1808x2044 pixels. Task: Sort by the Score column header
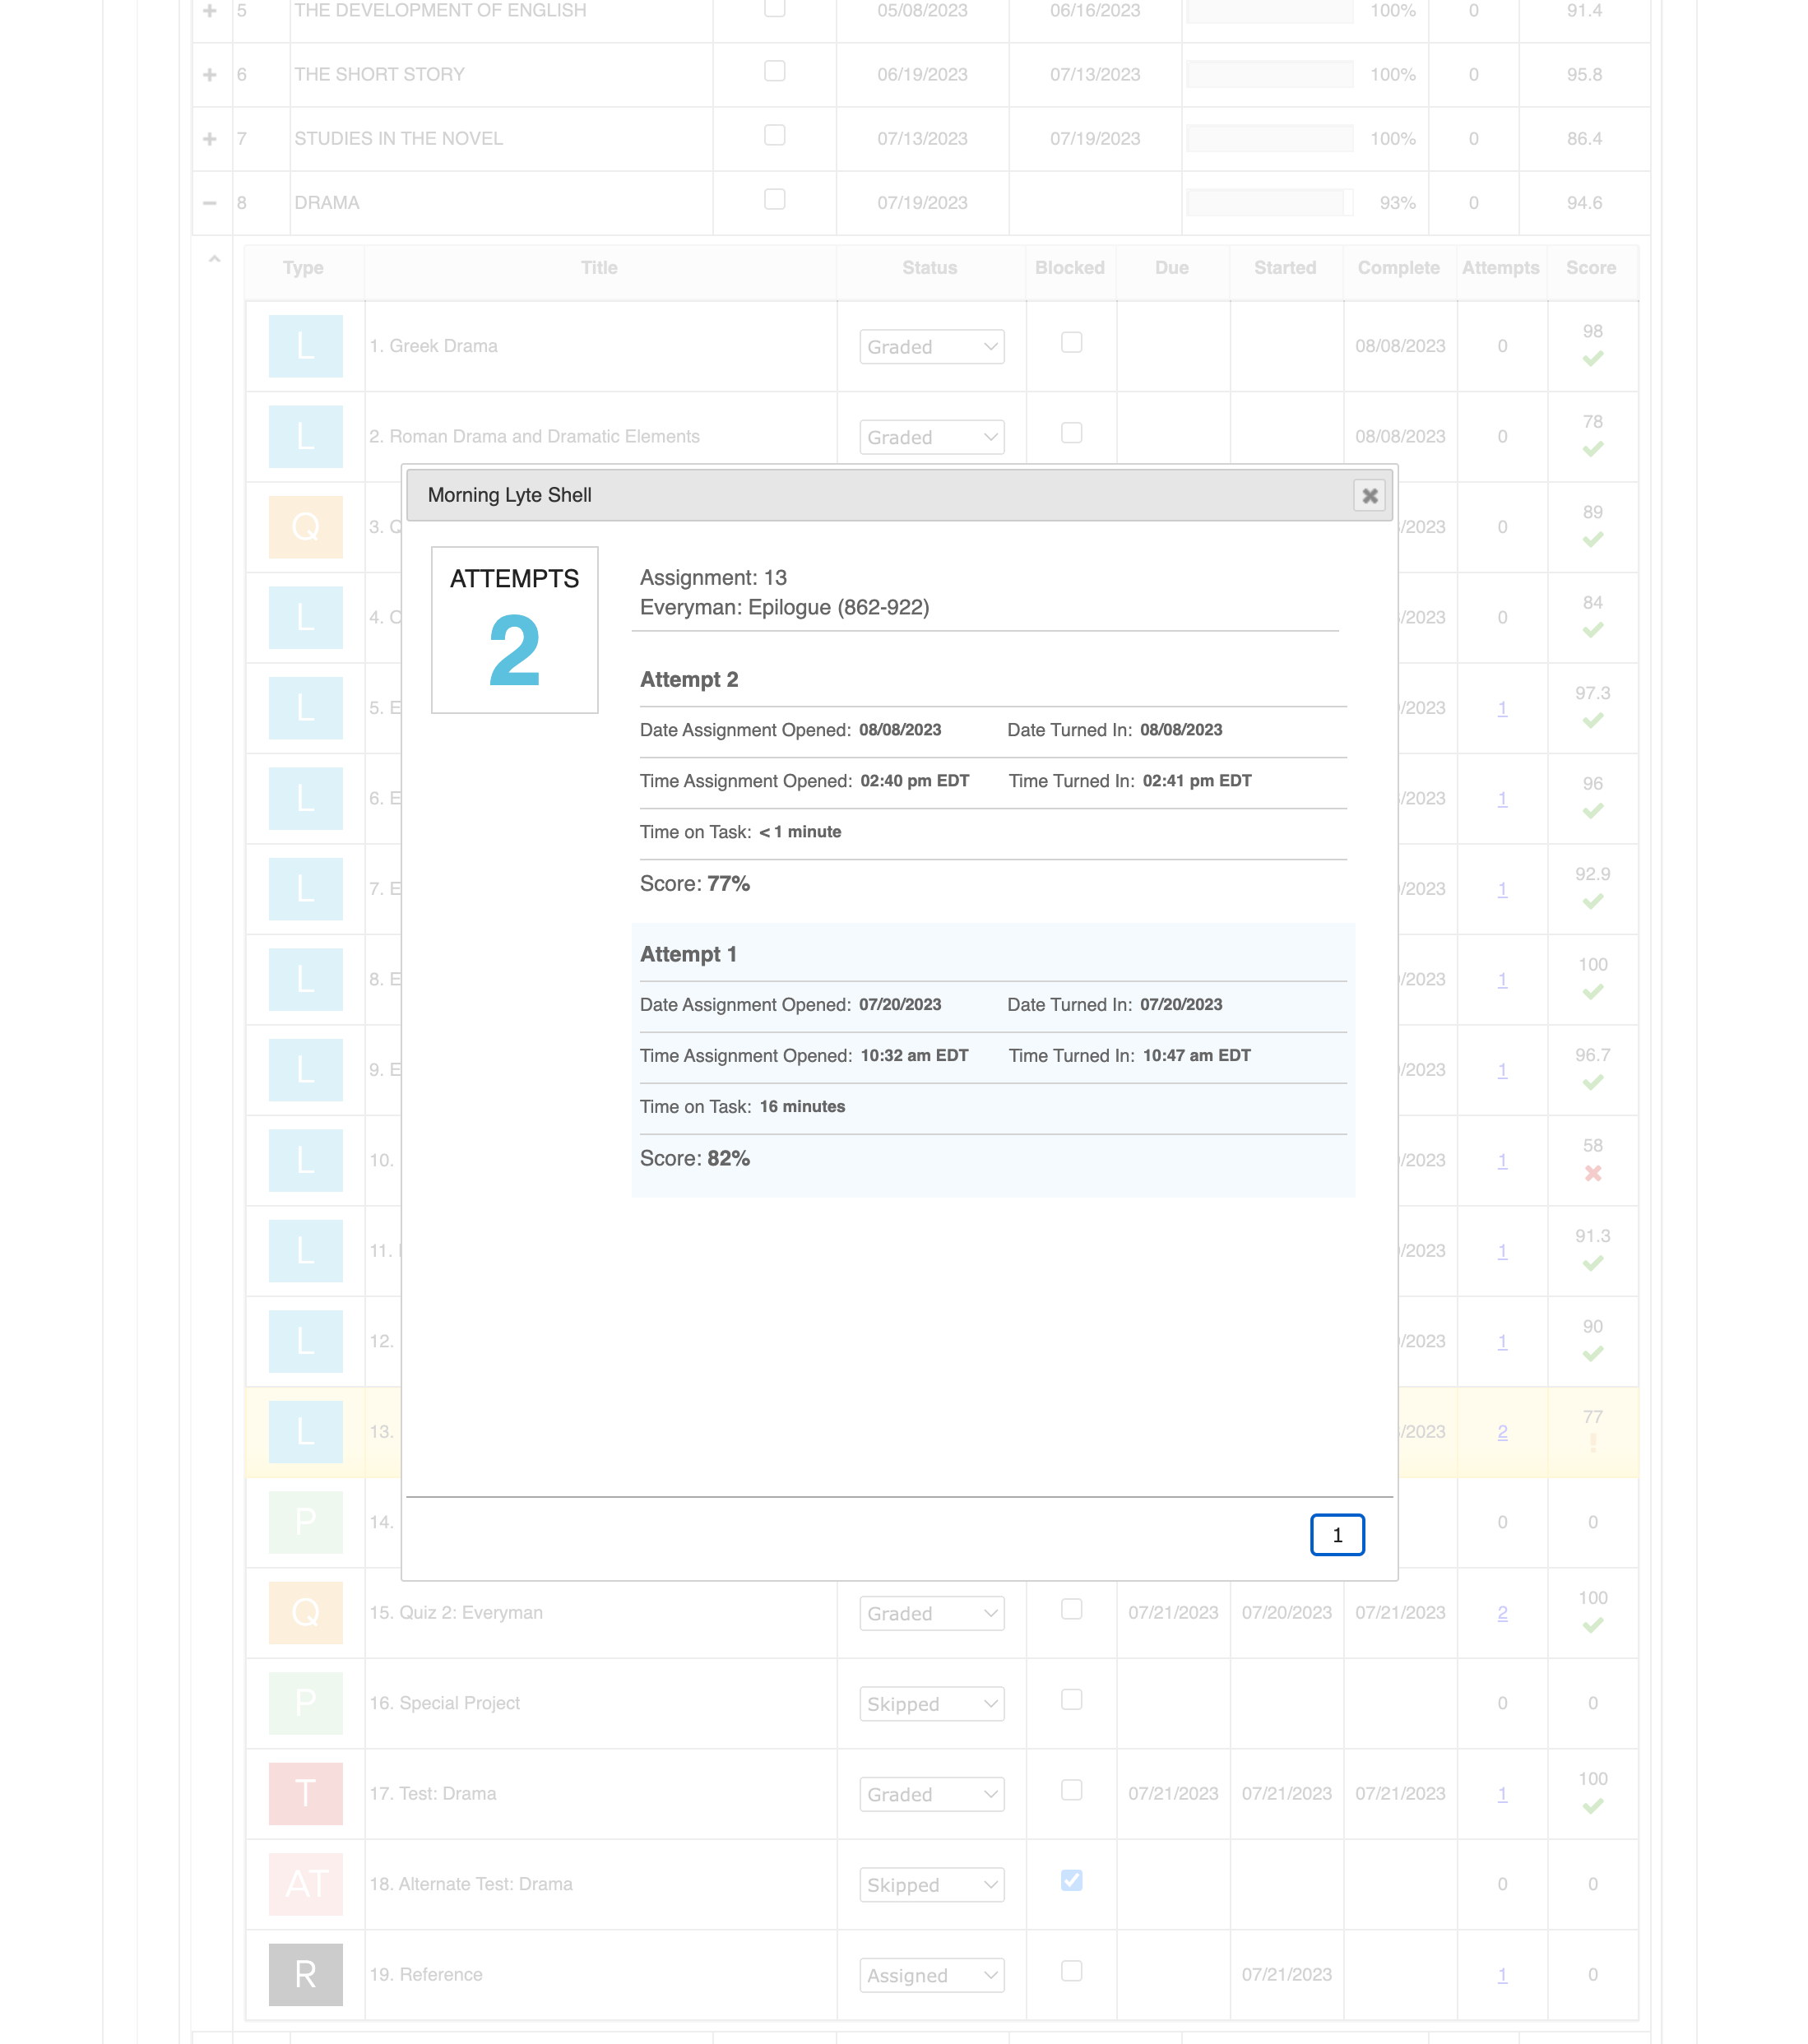pyautogui.click(x=1591, y=268)
